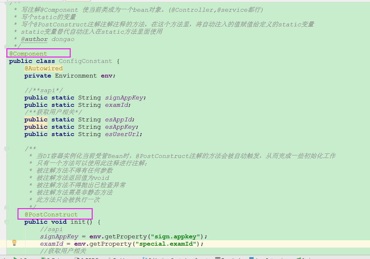
Task: Click the underlined @author dongao link
Action: point(34,39)
